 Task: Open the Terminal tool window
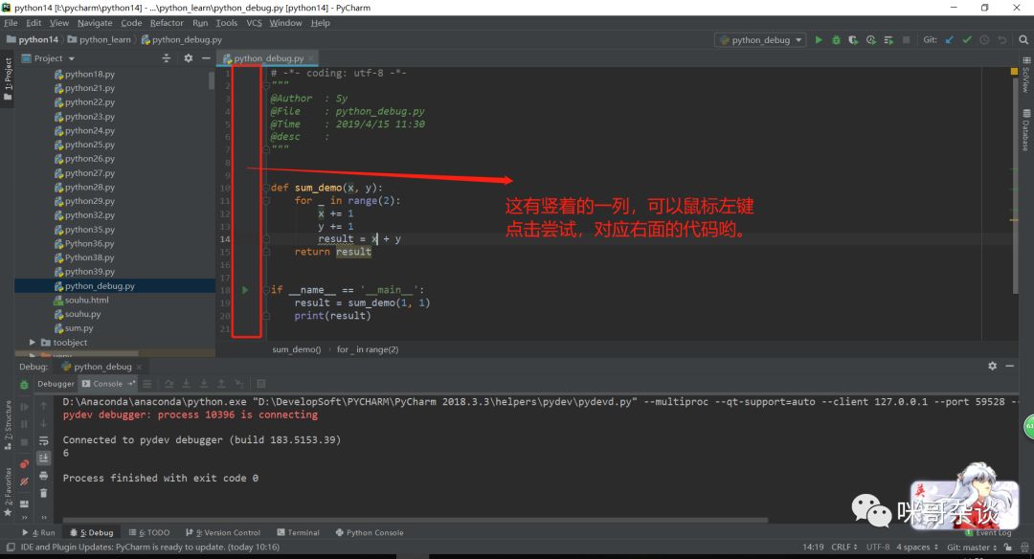point(298,532)
